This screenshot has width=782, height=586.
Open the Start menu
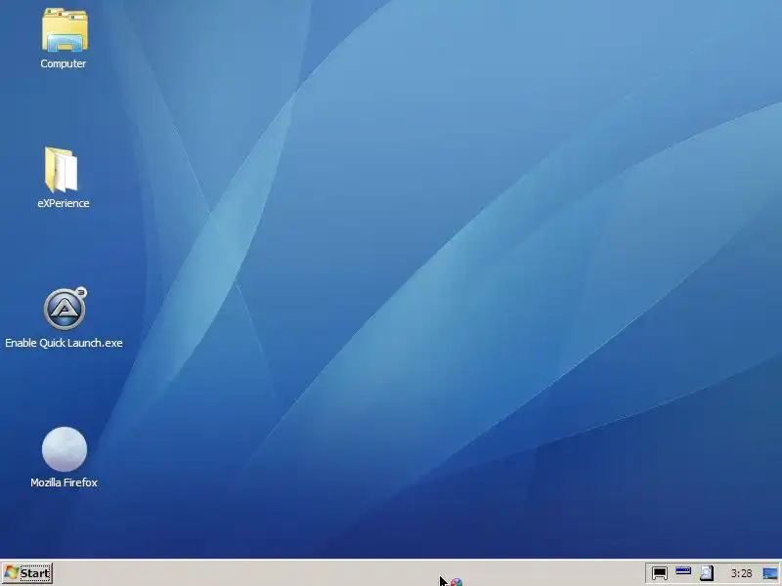pos(27,573)
